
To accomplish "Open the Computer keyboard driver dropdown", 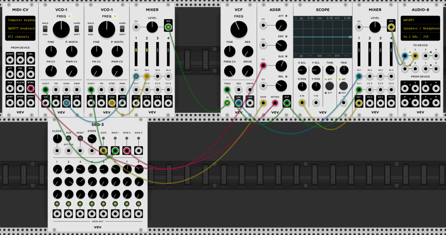I will click(x=20, y=20).
